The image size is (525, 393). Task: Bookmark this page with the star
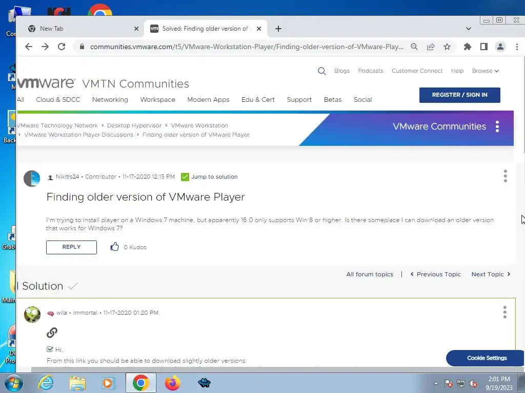click(447, 47)
